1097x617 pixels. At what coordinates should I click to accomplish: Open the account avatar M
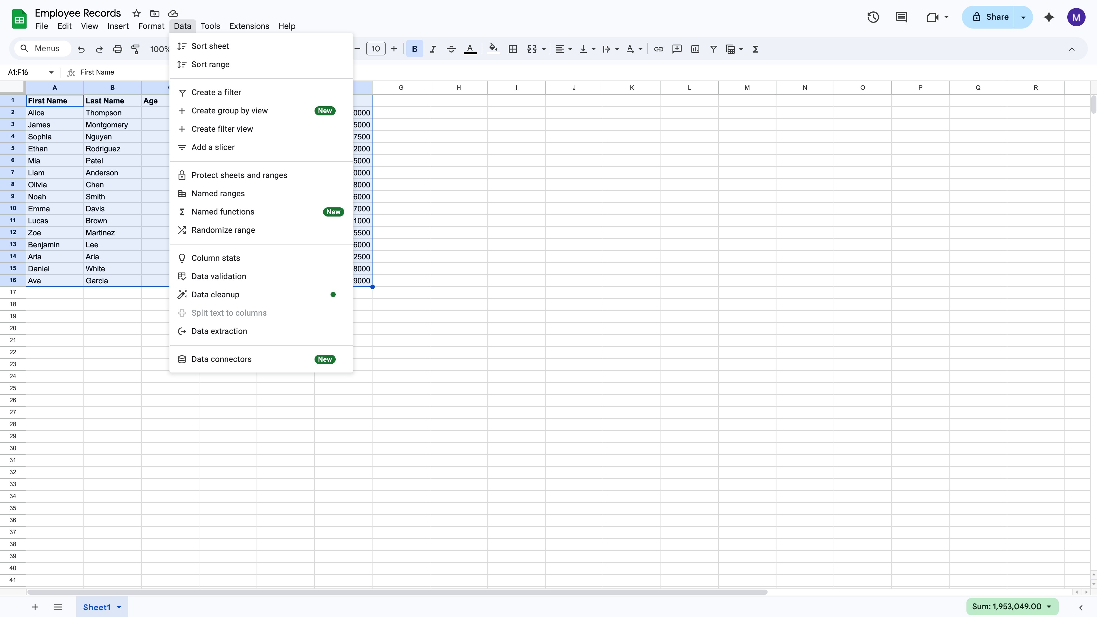[x=1076, y=17]
